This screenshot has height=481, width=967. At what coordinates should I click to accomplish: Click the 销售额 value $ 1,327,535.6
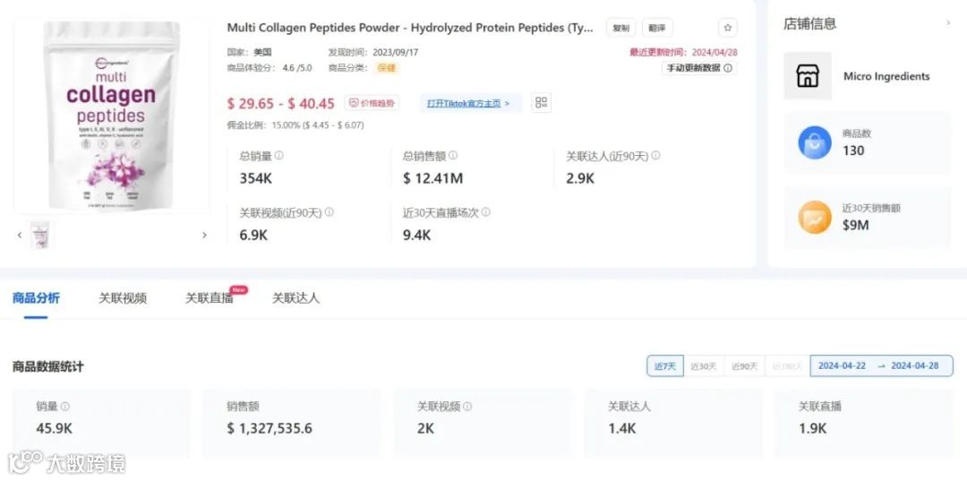[x=270, y=428]
